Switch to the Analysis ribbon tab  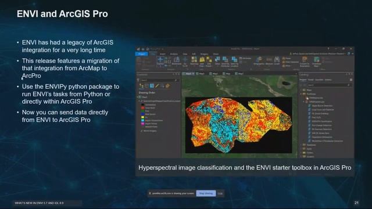point(174,54)
